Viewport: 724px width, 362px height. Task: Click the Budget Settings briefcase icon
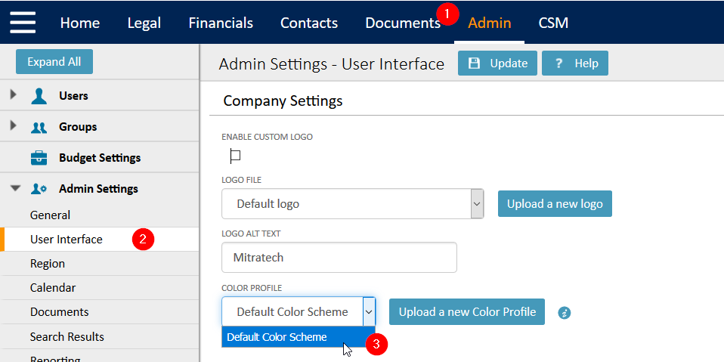tap(39, 158)
